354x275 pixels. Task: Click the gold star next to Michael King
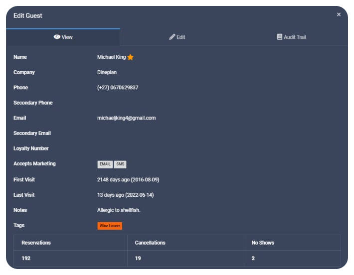tap(131, 57)
